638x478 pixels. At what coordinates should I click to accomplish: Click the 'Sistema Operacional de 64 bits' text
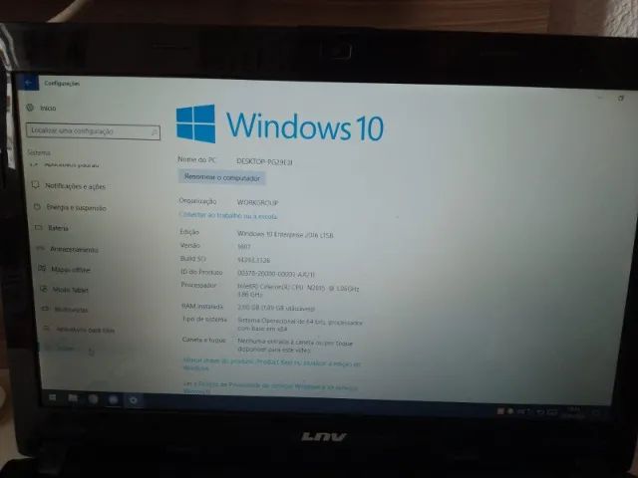click(x=299, y=325)
